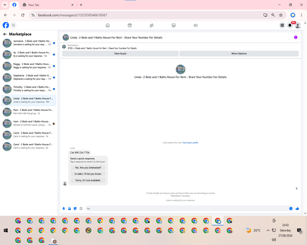
Task: Click the install app icon in the address bar
Action: (x=265, y=15)
